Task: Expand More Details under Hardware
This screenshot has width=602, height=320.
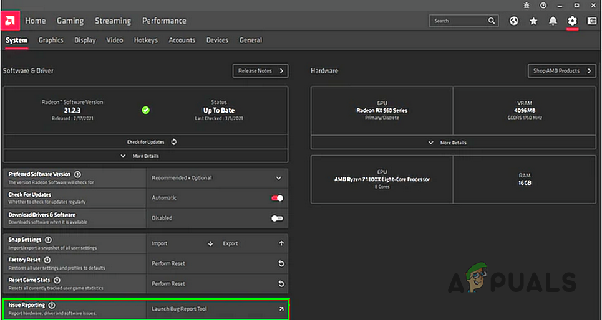Action: pyautogui.click(x=454, y=143)
